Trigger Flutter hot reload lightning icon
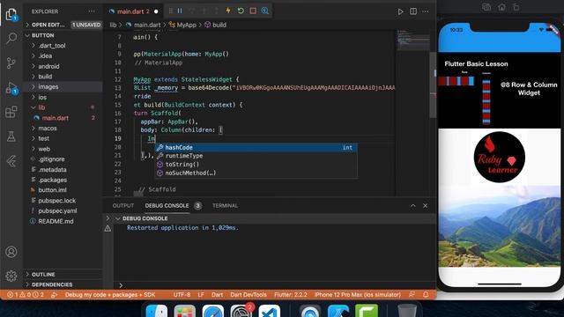 coord(228,11)
